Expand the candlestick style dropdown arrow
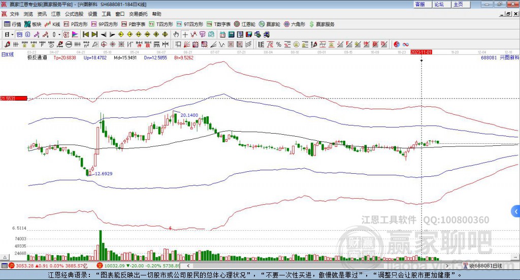Screen dimensions: 520x280 [x=59, y=35]
